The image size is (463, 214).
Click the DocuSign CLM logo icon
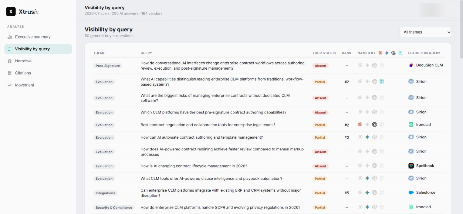[x=411, y=65]
